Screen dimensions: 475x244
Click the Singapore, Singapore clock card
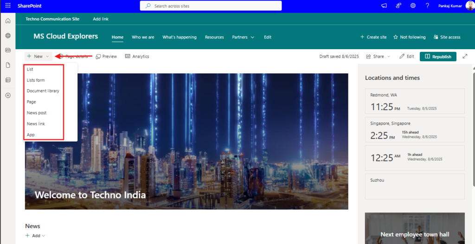click(415, 130)
